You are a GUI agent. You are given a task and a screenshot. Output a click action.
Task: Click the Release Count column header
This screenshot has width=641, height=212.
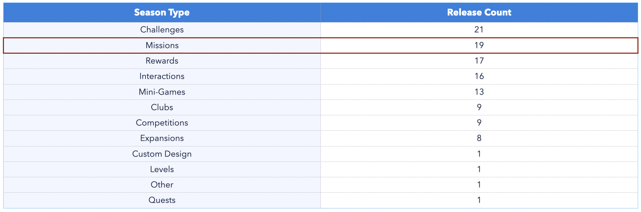(479, 13)
